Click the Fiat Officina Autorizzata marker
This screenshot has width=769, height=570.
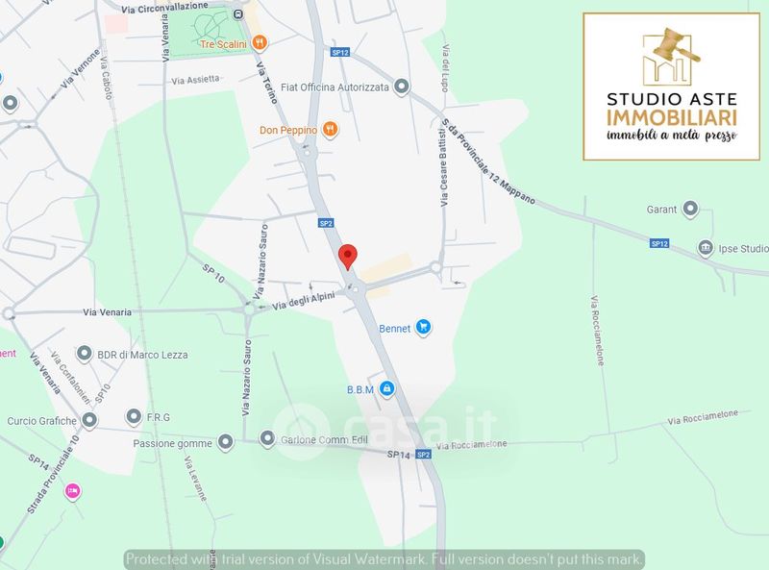tap(402, 87)
